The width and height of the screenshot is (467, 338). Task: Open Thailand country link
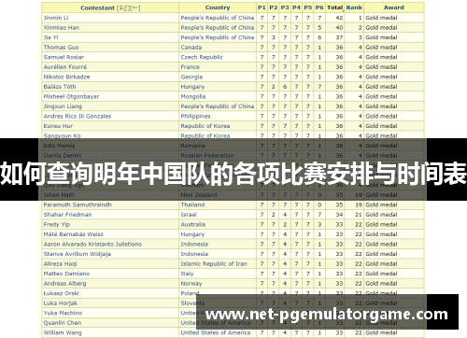(192, 204)
